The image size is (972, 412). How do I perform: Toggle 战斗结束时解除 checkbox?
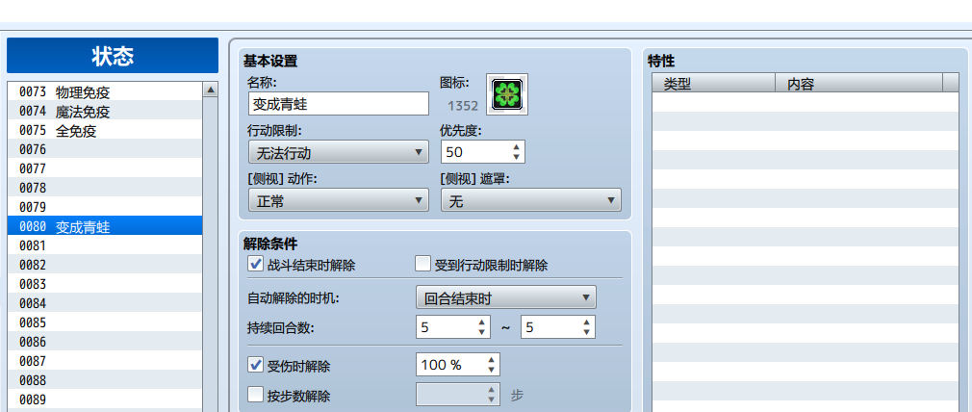point(255,265)
